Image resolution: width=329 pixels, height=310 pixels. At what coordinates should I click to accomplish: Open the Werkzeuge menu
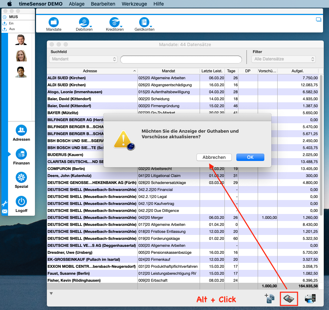134,4
